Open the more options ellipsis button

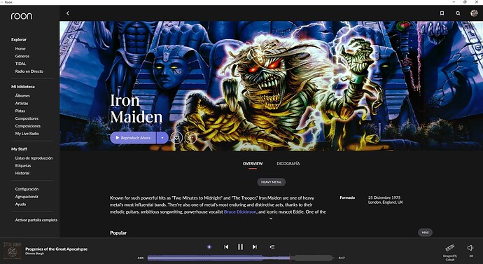(190, 138)
